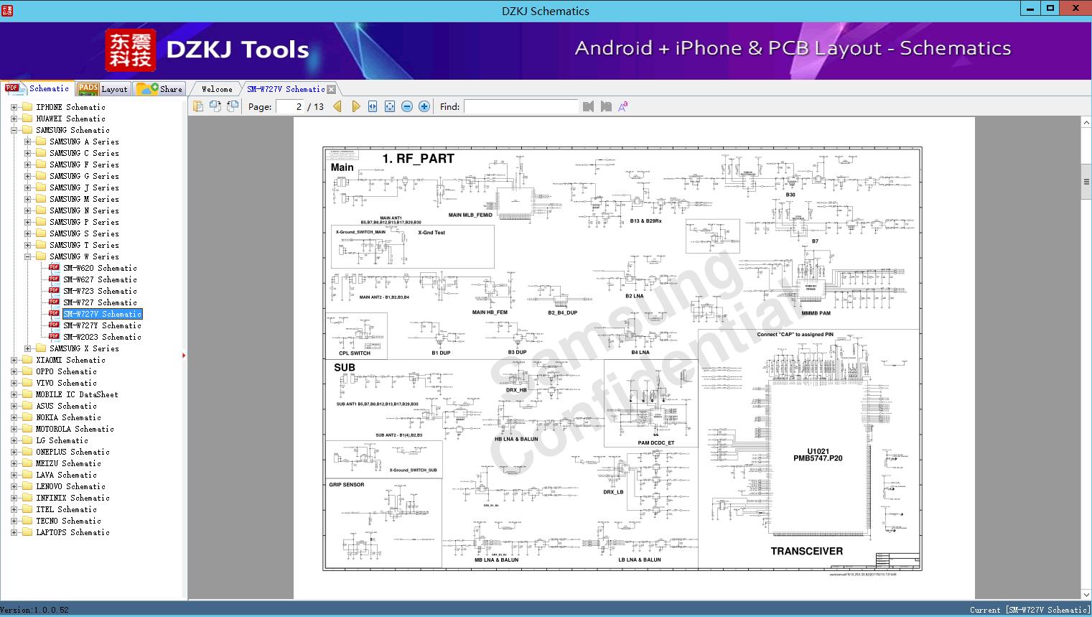The image size is (1092, 617).
Task: Go to the previous page arrow
Action: tap(337, 106)
